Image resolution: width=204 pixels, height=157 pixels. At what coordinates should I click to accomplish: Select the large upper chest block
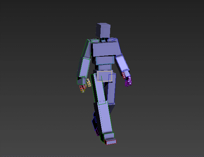[106, 49]
